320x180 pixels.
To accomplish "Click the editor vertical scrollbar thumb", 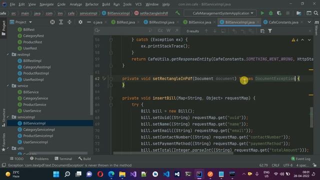I will pyautogui.click(x=311, y=117).
